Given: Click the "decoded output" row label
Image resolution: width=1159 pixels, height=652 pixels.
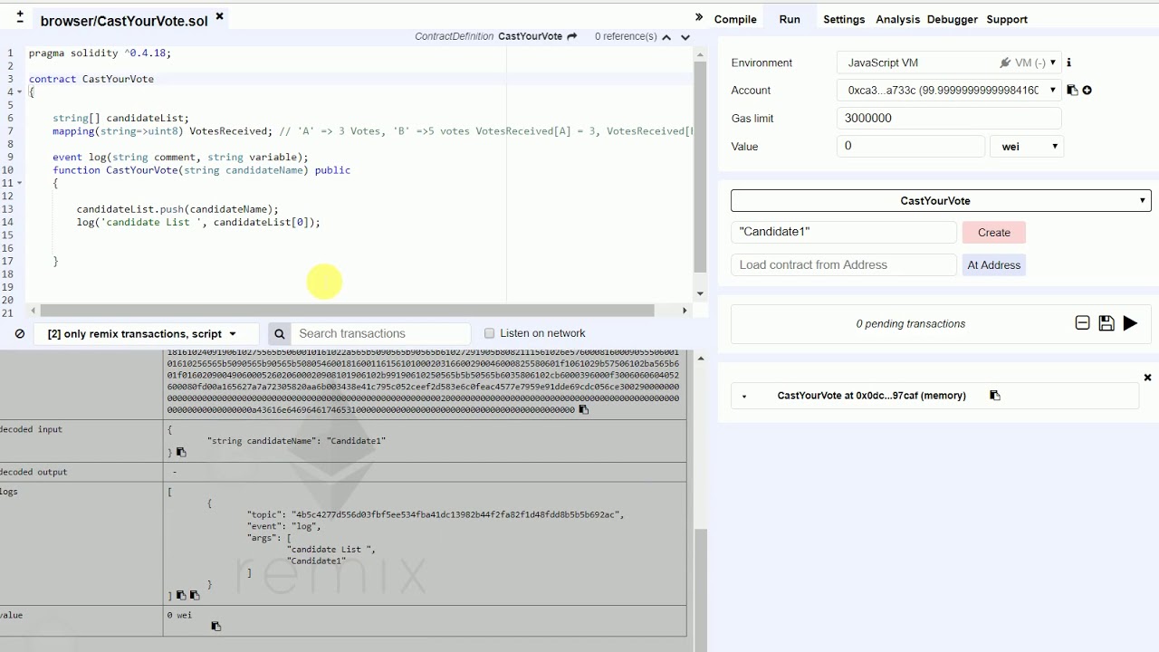Looking at the screenshot, I should [33, 472].
